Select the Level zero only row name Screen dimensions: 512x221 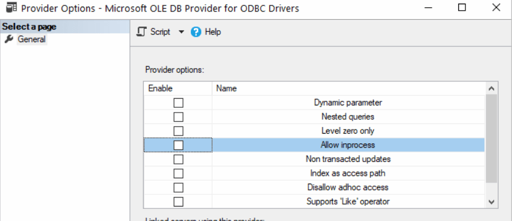[x=348, y=131]
